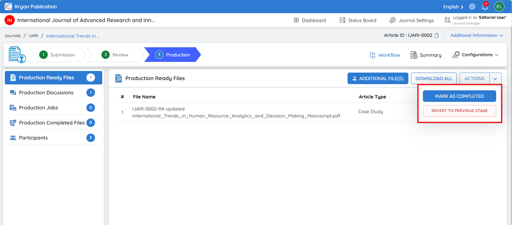The width and height of the screenshot is (512, 225).
Task: Open the EL user avatar menu
Action: [499, 6]
